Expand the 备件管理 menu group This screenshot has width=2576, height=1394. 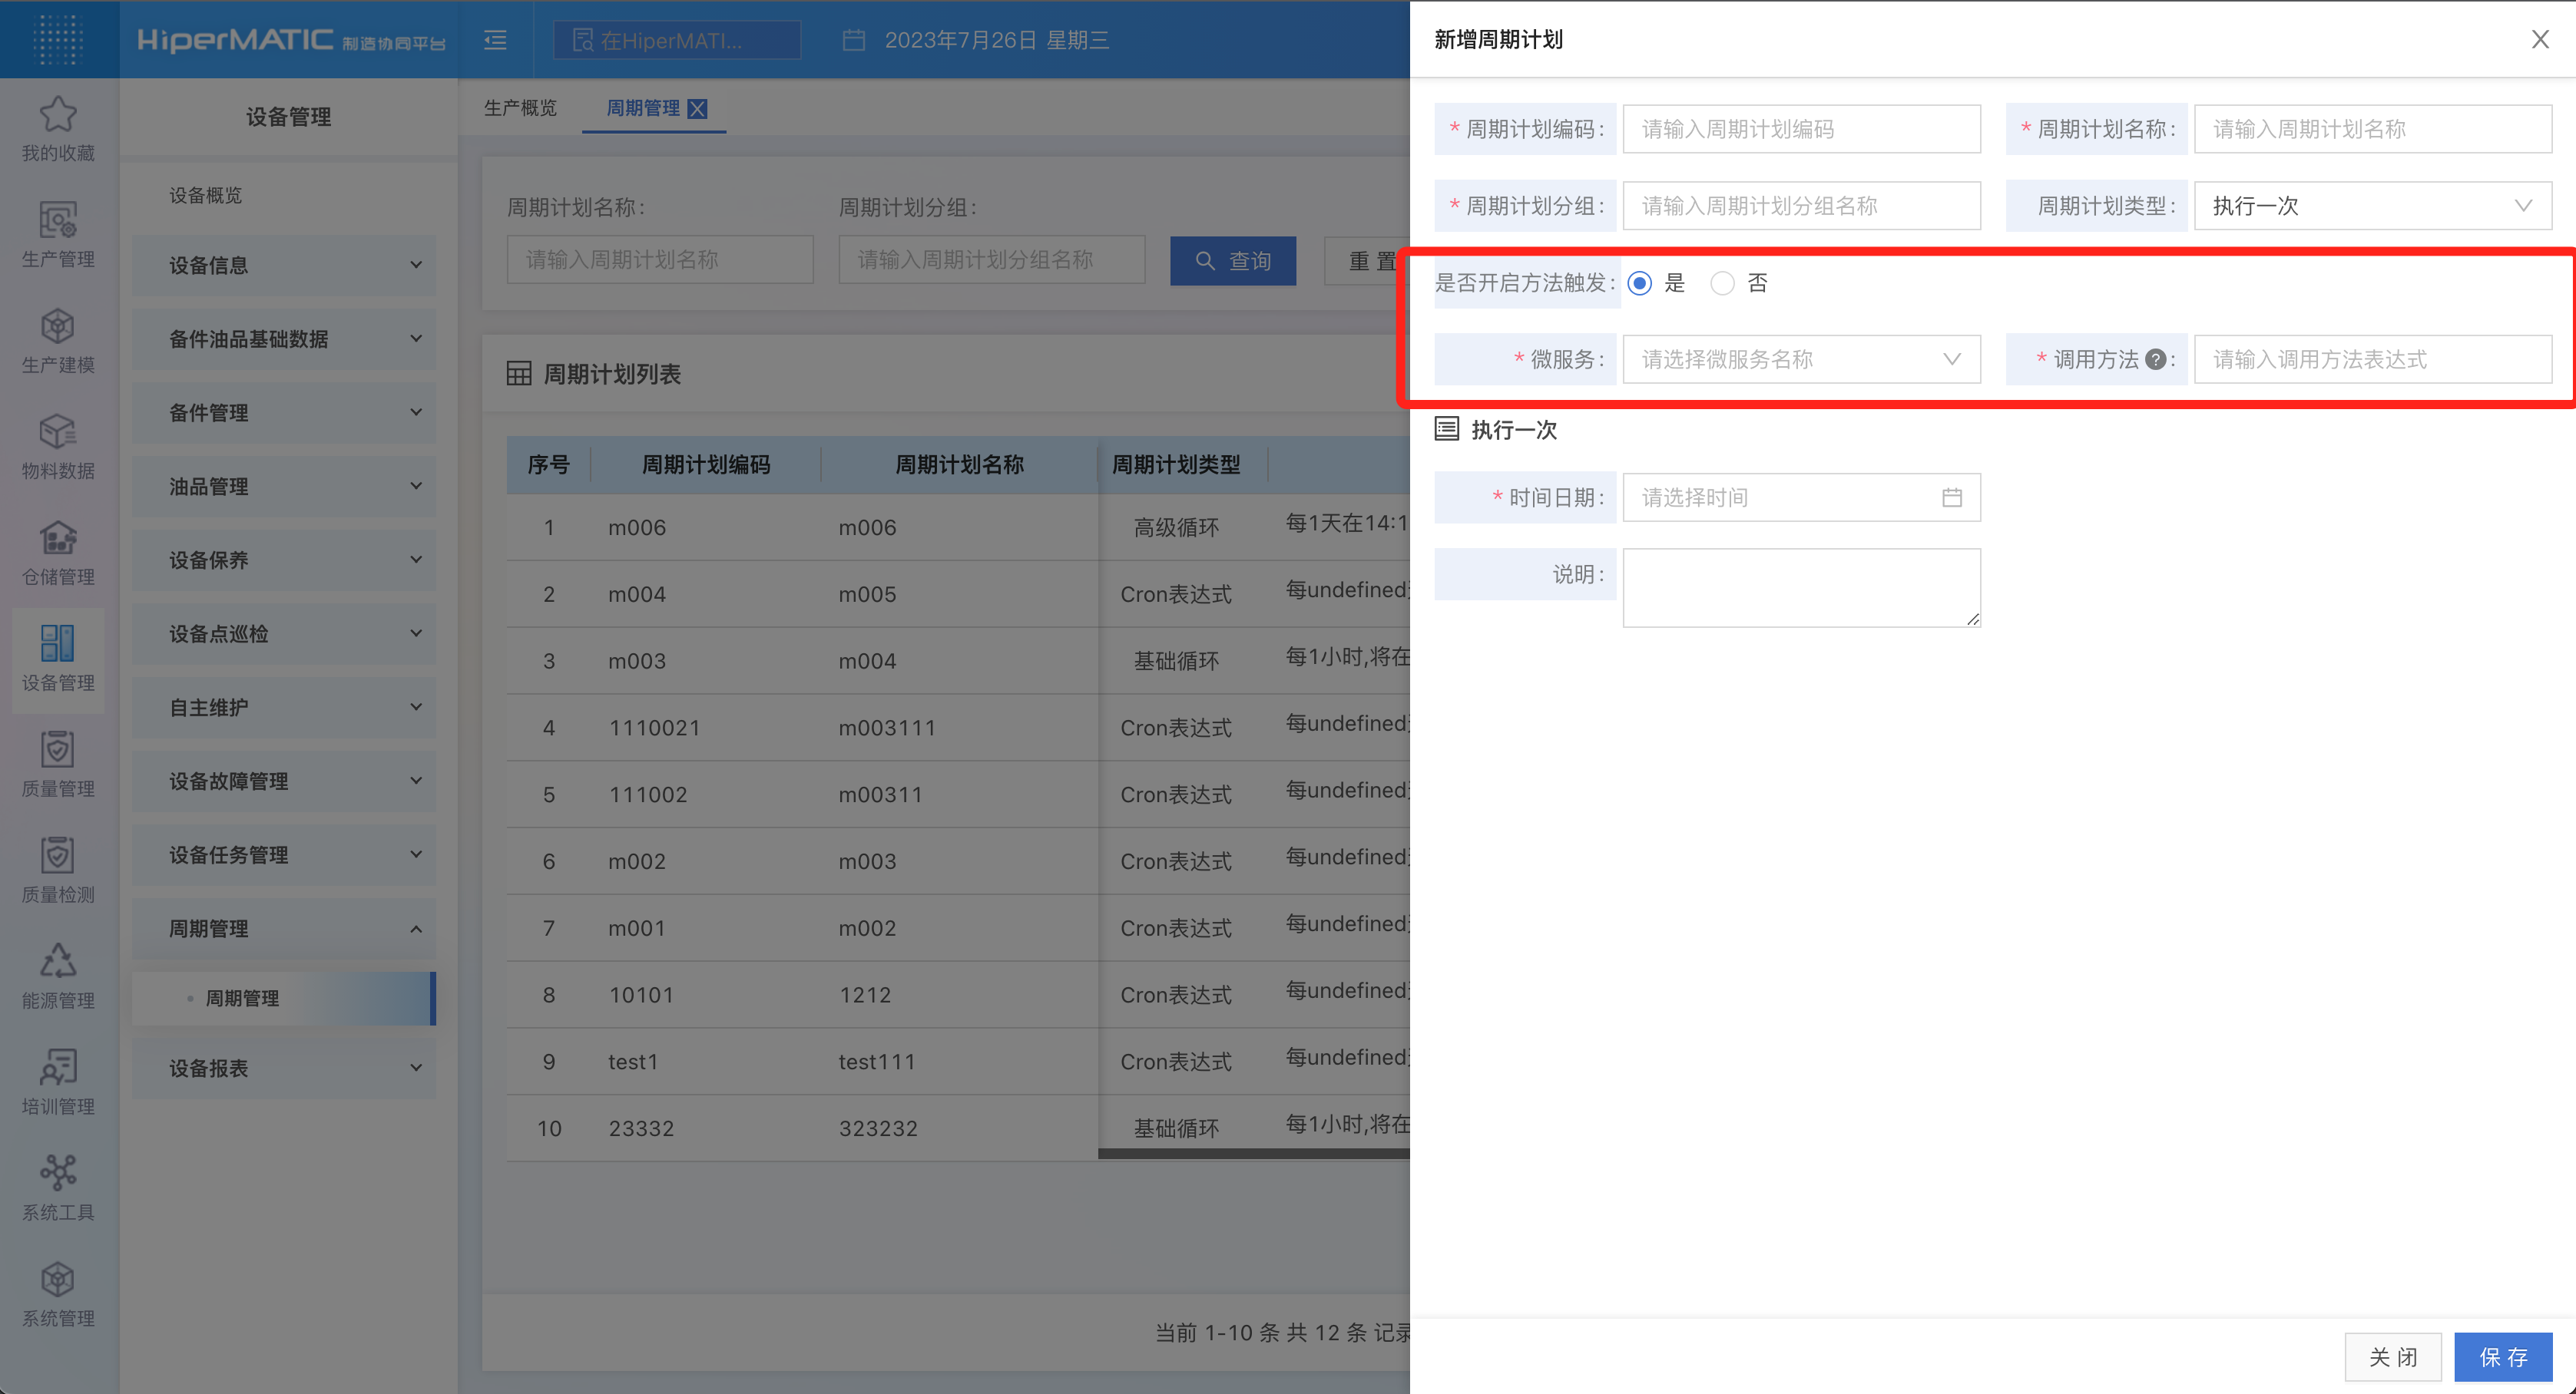point(284,413)
